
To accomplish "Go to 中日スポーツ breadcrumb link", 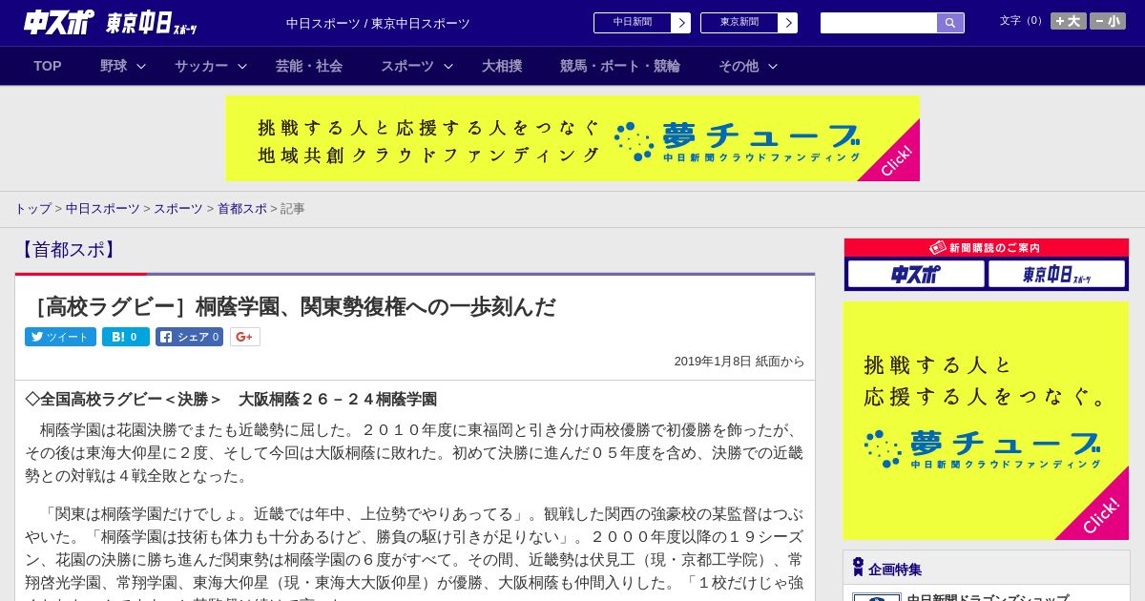I will point(103,208).
